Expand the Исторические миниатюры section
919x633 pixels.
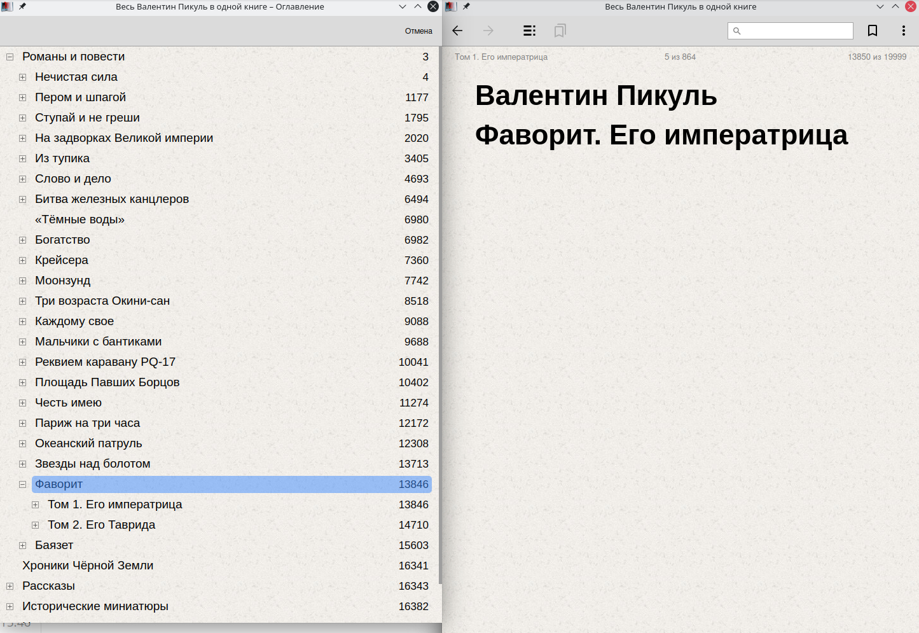click(10, 606)
